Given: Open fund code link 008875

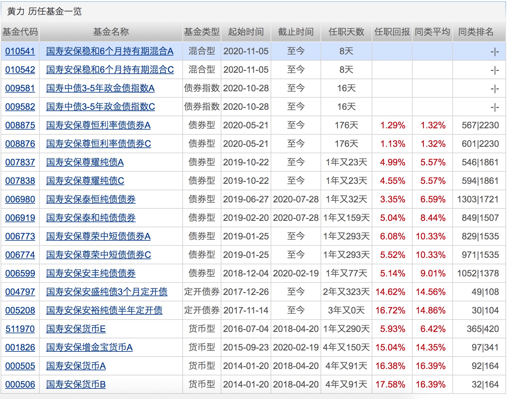Looking at the screenshot, I should pyautogui.click(x=20, y=125).
